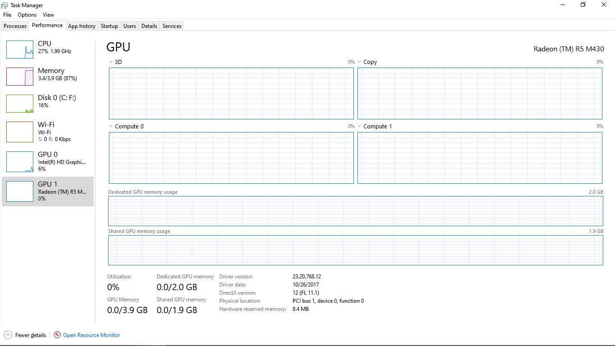Viewport: 615px width, 346px height.
Task: Click the Dedicated GPU memory 0.0/2.0 GB value
Action: pyautogui.click(x=177, y=287)
